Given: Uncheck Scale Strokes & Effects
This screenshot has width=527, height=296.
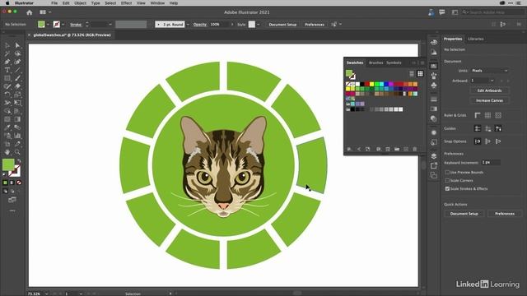Looking at the screenshot, I should 447,188.
